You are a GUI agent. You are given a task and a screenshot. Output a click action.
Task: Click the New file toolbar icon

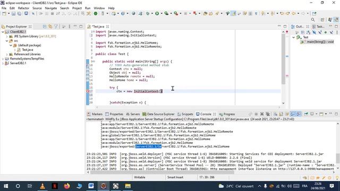click(4, 13)
